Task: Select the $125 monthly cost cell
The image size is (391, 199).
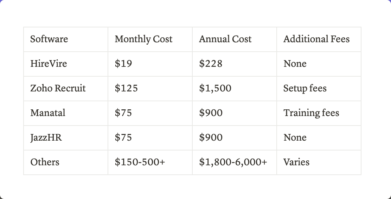Action: coord(126,88)
